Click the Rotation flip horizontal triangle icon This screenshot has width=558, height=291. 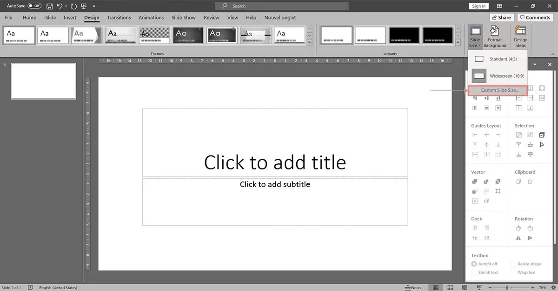pyautogui.click(x=518, y=238)
